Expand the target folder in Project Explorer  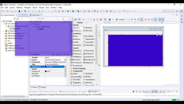point(4,43)
